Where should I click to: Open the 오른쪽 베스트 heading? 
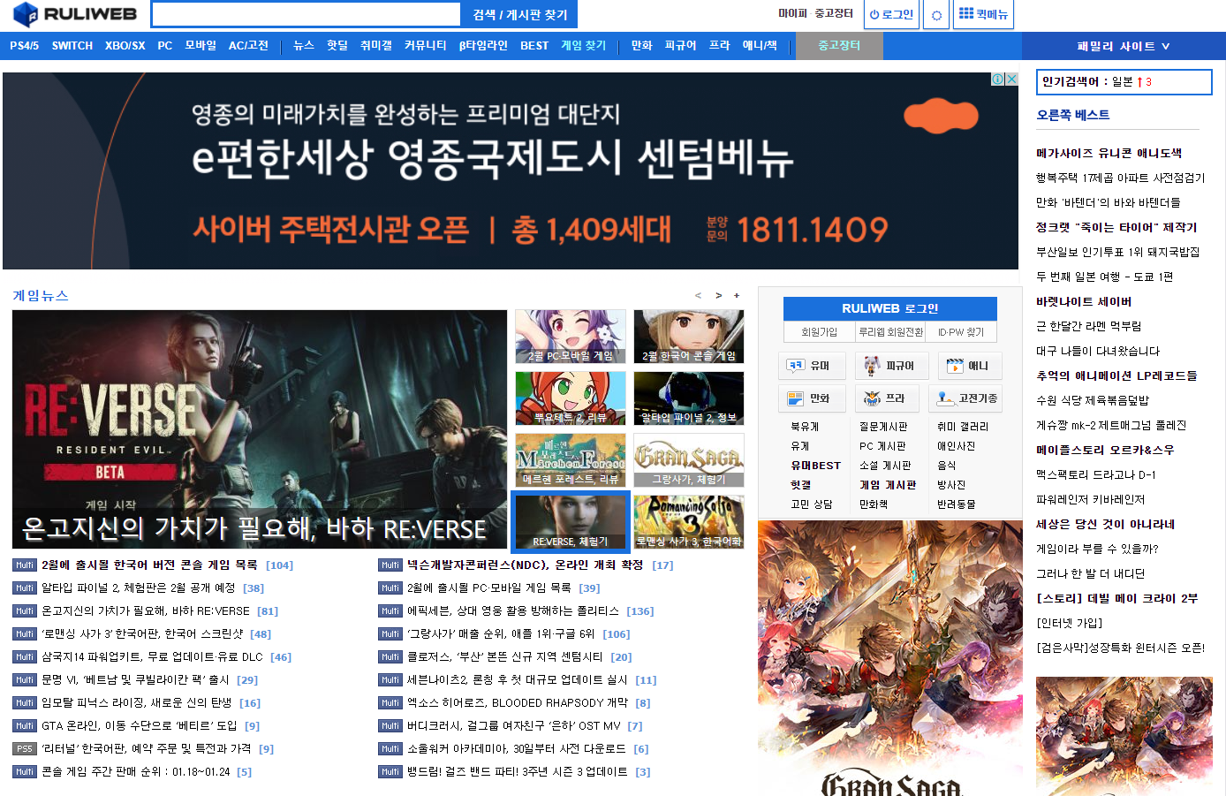click(1073, 115)
